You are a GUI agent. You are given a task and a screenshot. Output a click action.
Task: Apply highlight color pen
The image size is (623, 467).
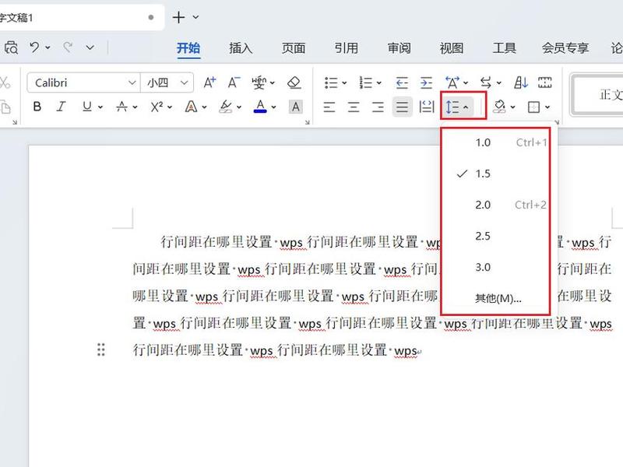point(226,107)
